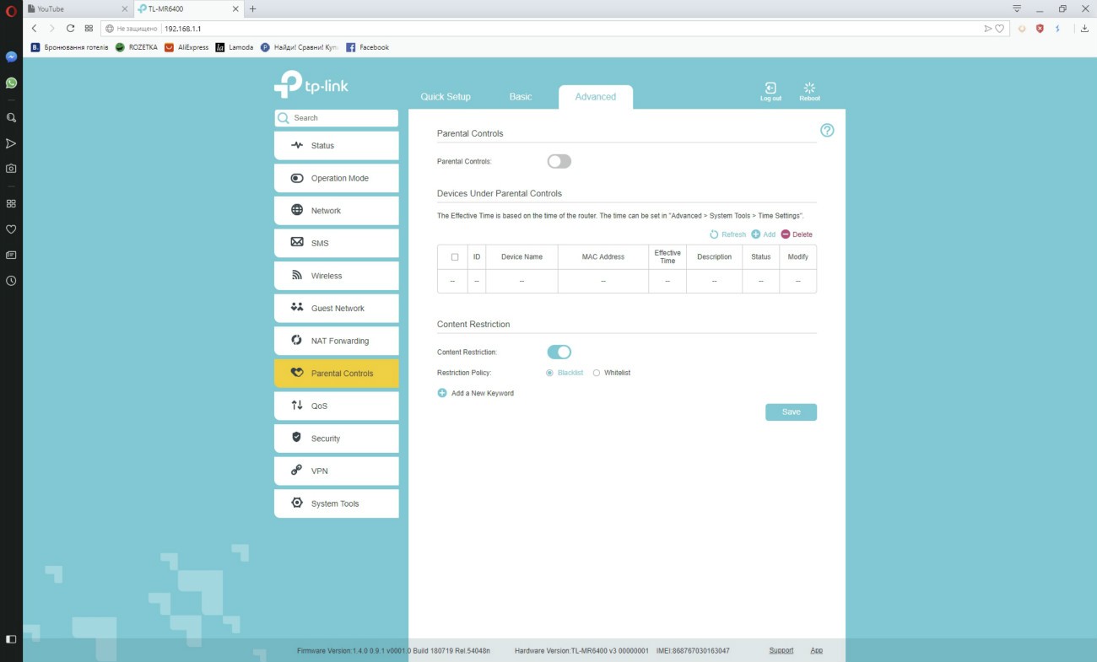This screenshot has height=662, width=1097.
Task: Select the Blacklist restriction policy
Action: [550, 373]
